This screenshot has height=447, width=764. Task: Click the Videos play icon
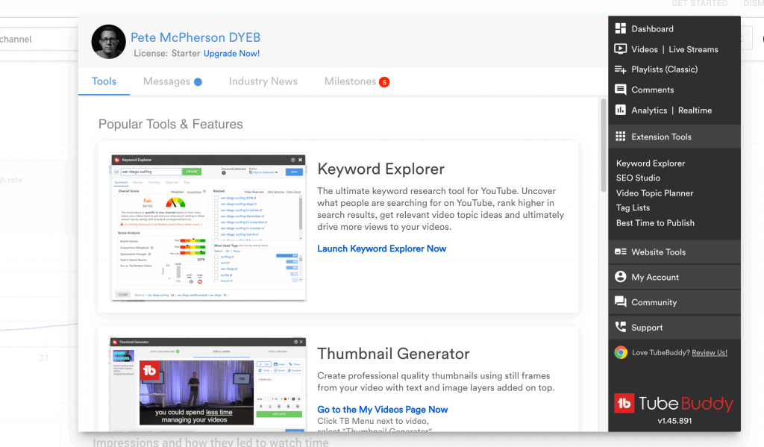(620, 49)
